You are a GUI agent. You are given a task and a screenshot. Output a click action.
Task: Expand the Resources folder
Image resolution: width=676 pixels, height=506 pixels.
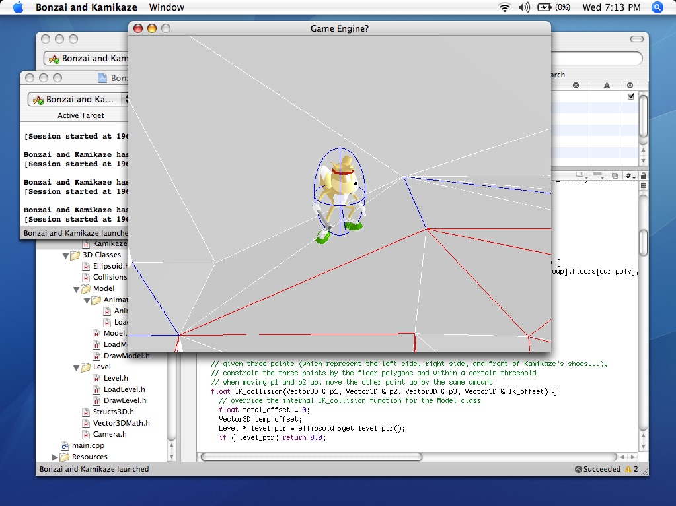tap(55, 457)
